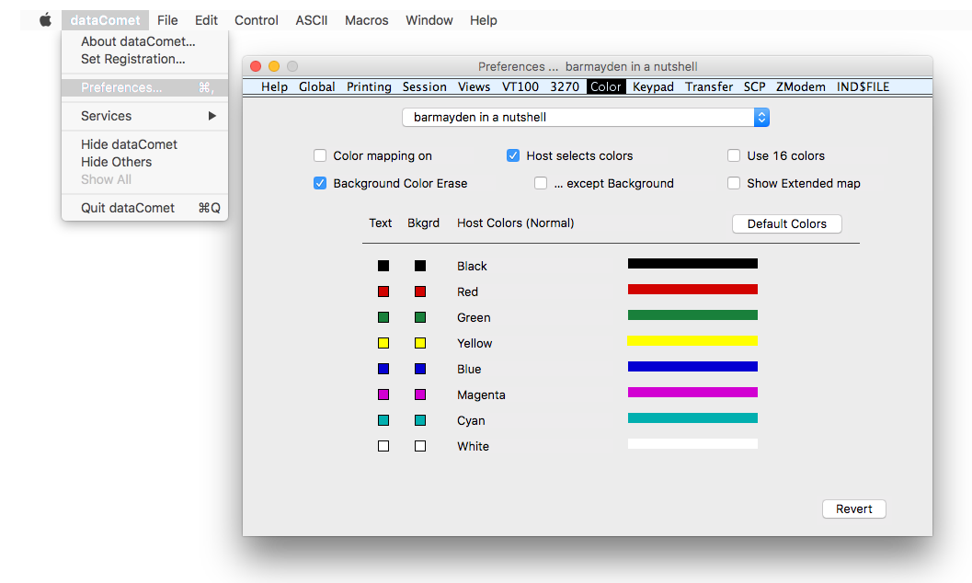Expand the Services submenu
This screenshot has width=972, height=583.
(145, 116)
